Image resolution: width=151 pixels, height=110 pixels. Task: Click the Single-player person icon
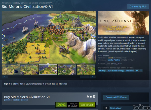[106, 108]
